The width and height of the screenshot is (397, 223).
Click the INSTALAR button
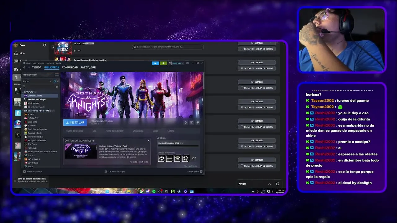[x=75, y=122]
